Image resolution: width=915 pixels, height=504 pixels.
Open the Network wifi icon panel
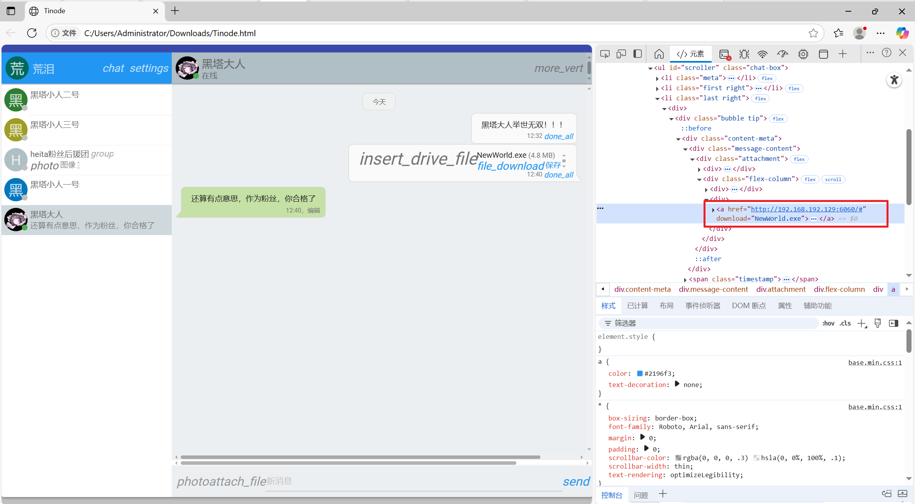[x=763, y=54]
